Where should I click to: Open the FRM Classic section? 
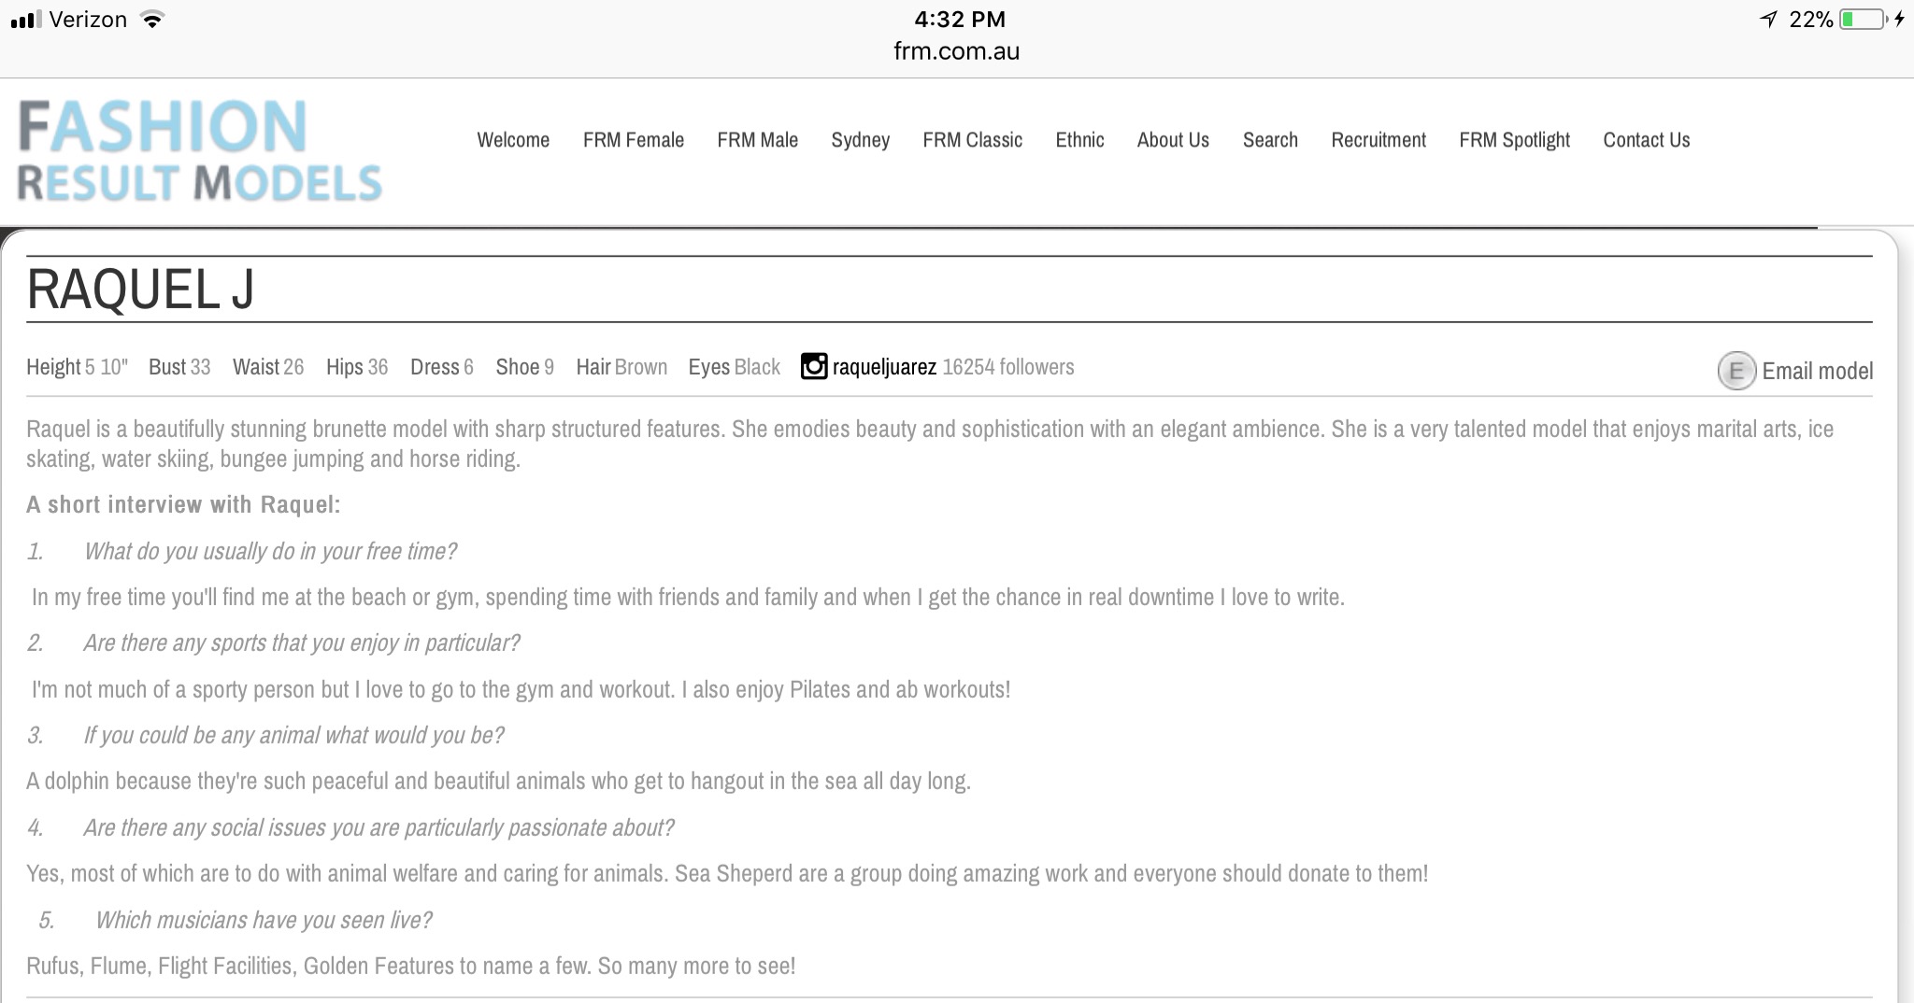(972, 140)
